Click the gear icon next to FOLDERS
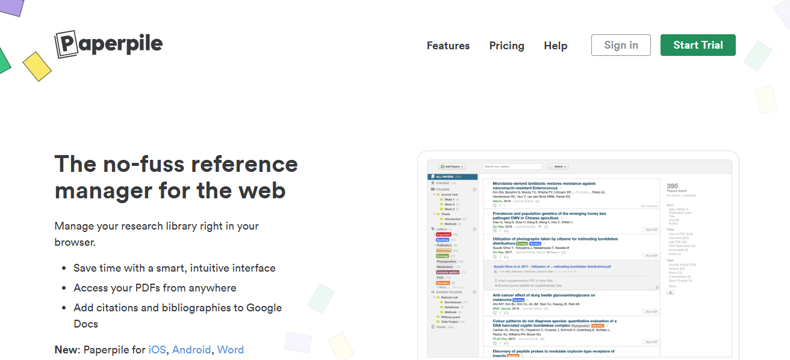Screen dimensions: 790x360 point(474,189)
